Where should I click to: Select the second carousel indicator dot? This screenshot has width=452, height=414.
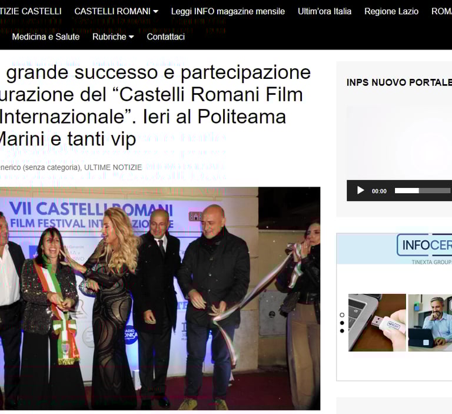click(342, 323)
